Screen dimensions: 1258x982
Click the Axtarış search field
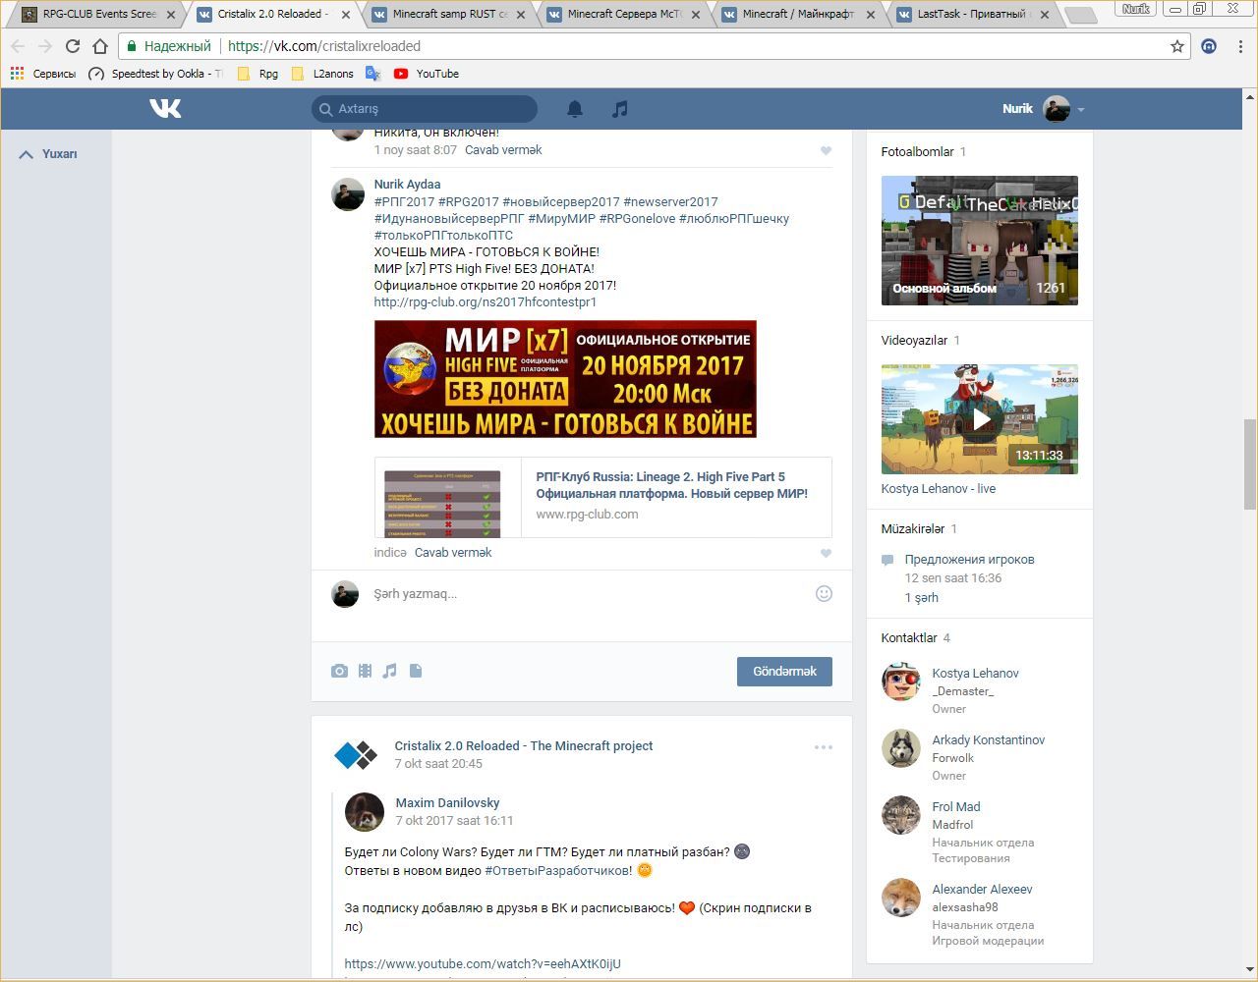(x=425, y=109)
